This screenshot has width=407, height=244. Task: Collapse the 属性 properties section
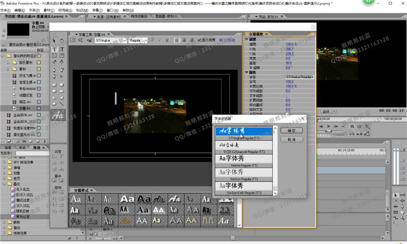click(x=247, y=72)
